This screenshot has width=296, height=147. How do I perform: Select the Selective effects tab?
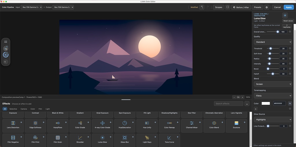[x=13, y=109]
